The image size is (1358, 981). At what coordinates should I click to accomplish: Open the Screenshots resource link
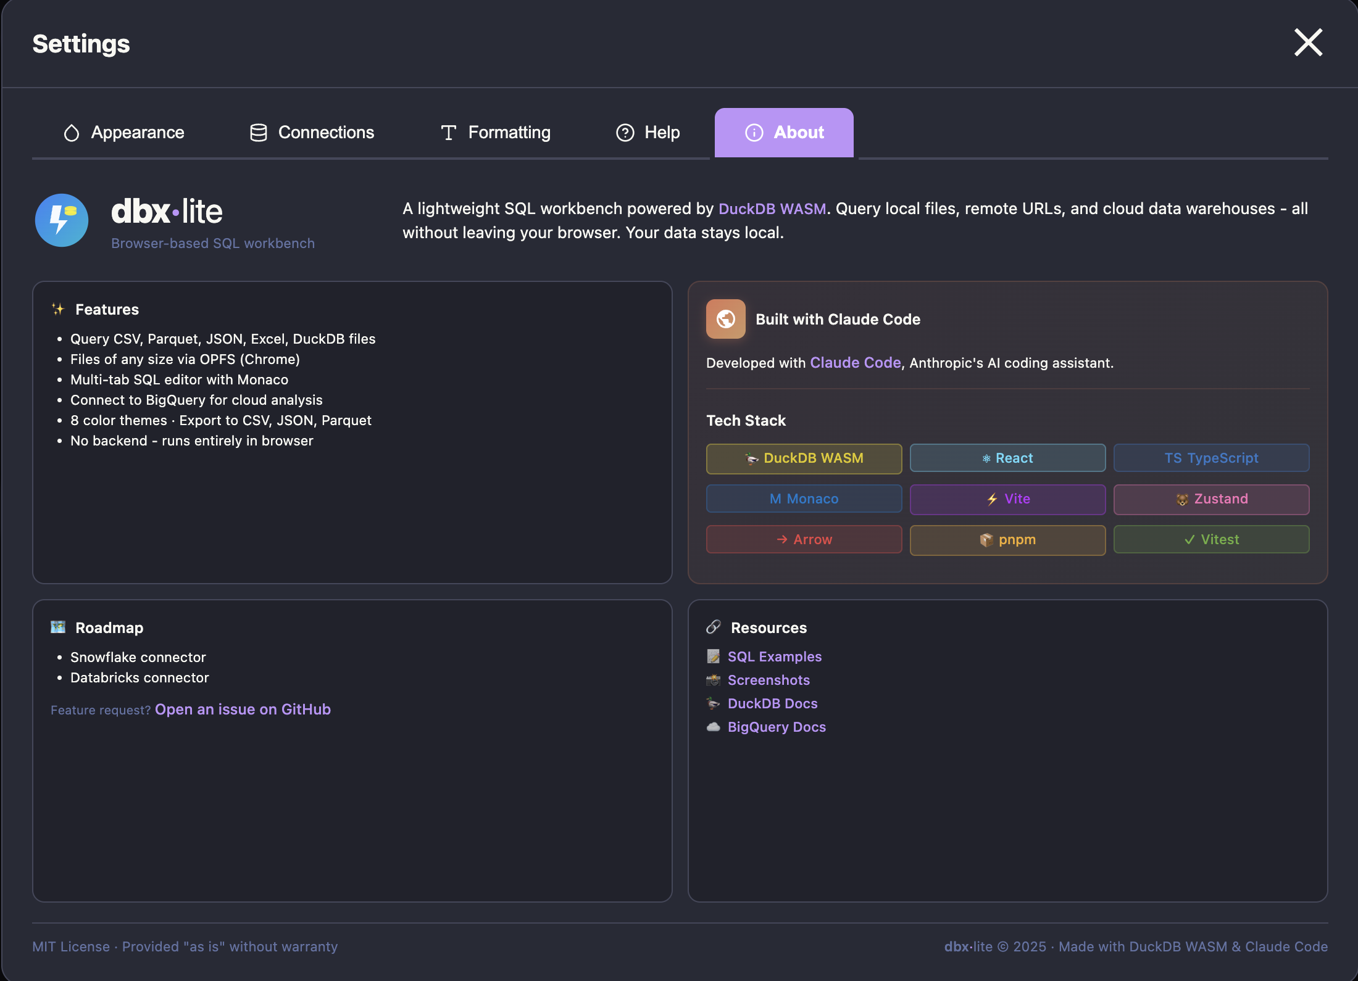pyautogui.click(x=769, y=680)
